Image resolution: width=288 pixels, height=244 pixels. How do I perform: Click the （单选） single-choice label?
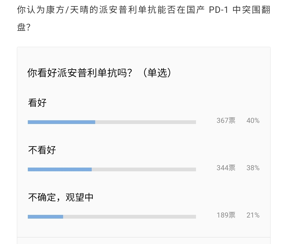(x=157, y=73)
